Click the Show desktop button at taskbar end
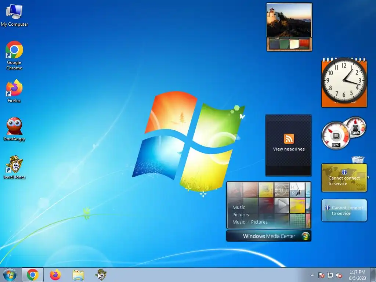 pyautogui.click(x=373, y=275)
